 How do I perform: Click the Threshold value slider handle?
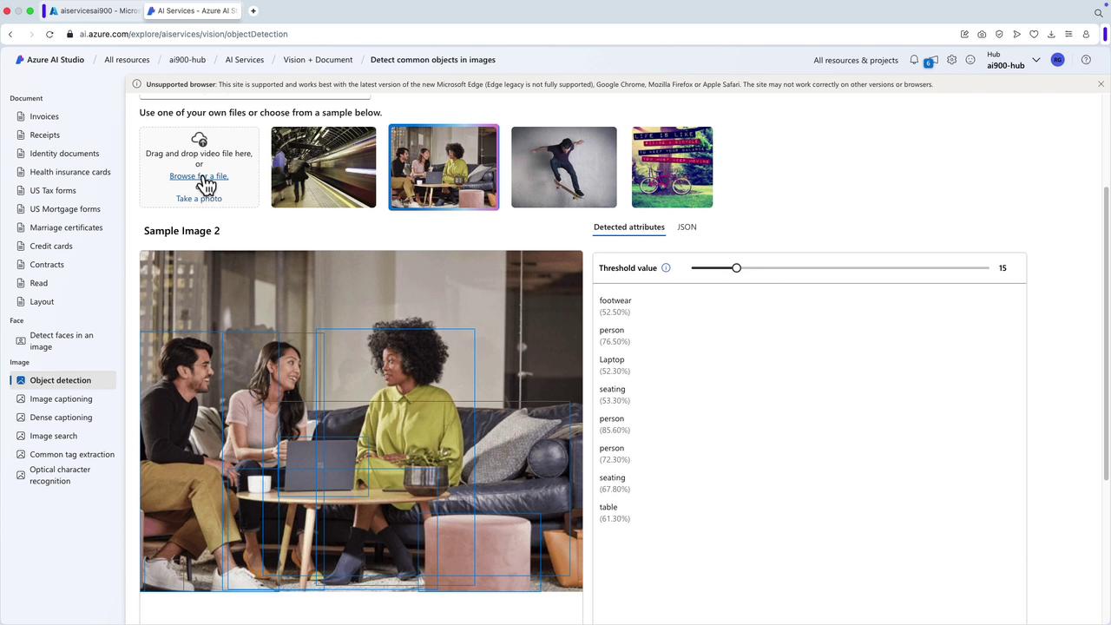[x=736, y=268]
